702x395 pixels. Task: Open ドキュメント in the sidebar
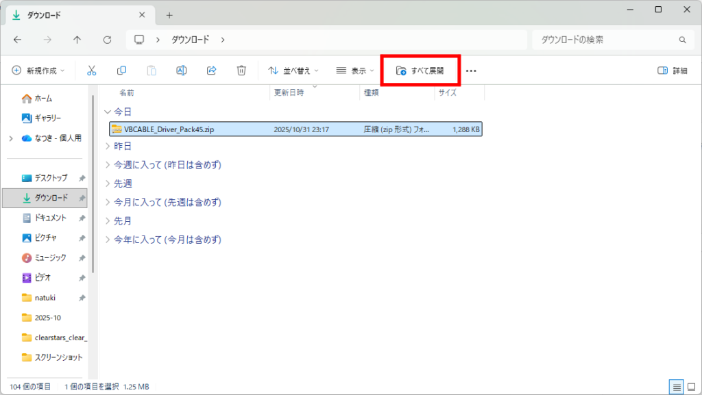pos(50,218)
